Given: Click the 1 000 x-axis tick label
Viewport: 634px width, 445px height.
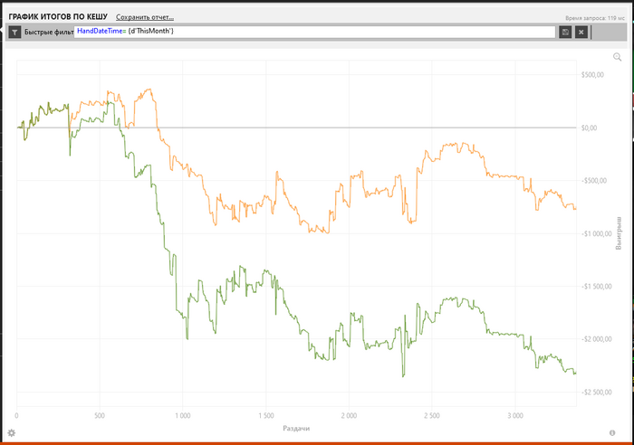Looking at the screenshot, I should (x=182, y=415).
